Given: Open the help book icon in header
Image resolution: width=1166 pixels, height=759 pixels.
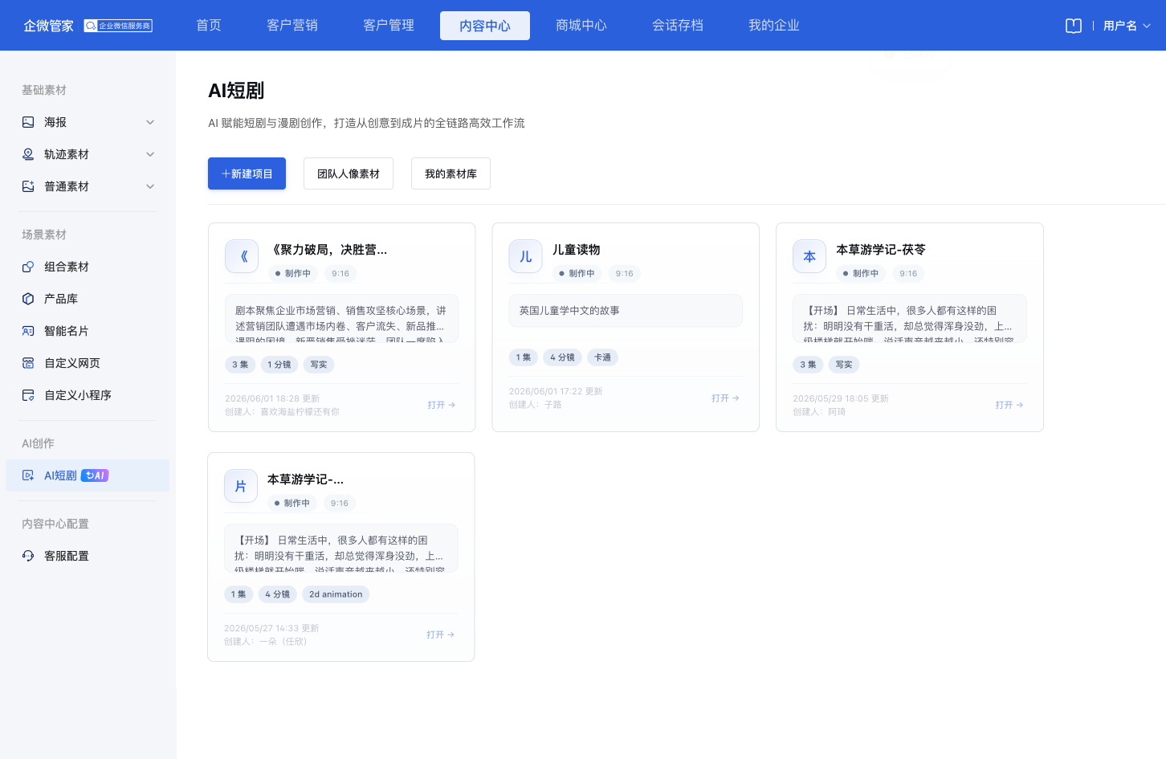Looking at the screenshot, I should [x=1074, y=26].
